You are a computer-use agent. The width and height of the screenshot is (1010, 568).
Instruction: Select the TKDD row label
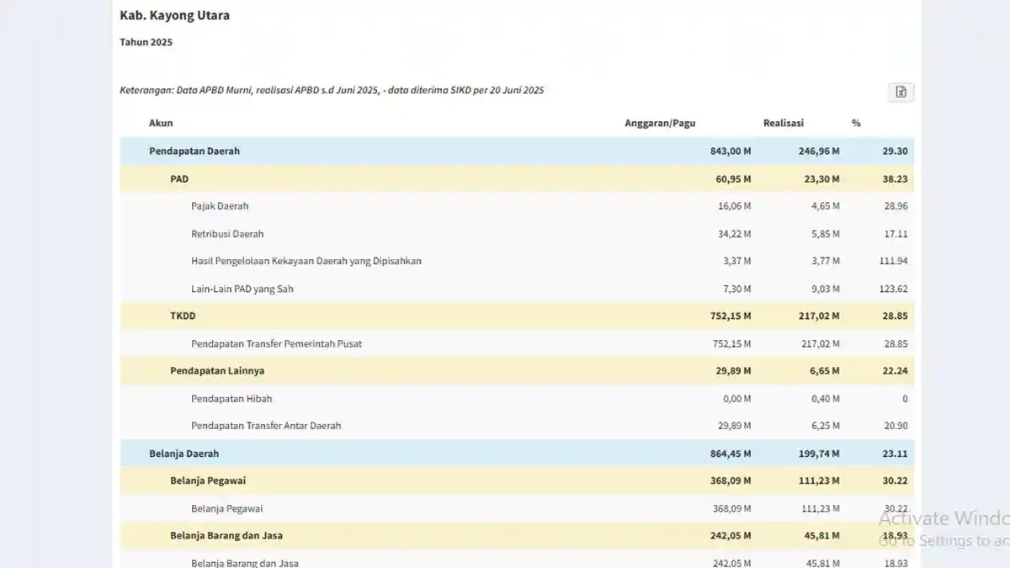[183, 316]
